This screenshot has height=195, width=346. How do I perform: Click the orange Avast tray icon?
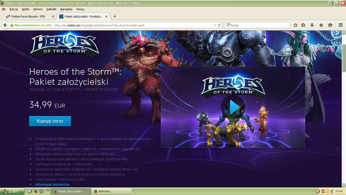pyautogui.click(x=327, y=191)
